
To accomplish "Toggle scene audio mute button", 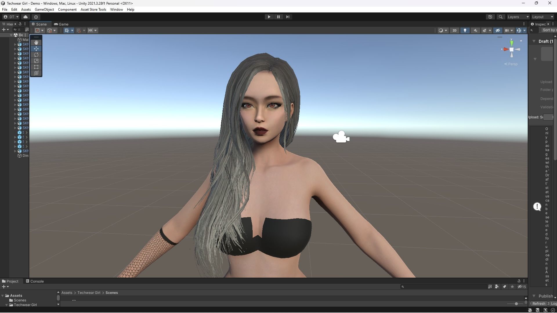I will 475,30.
